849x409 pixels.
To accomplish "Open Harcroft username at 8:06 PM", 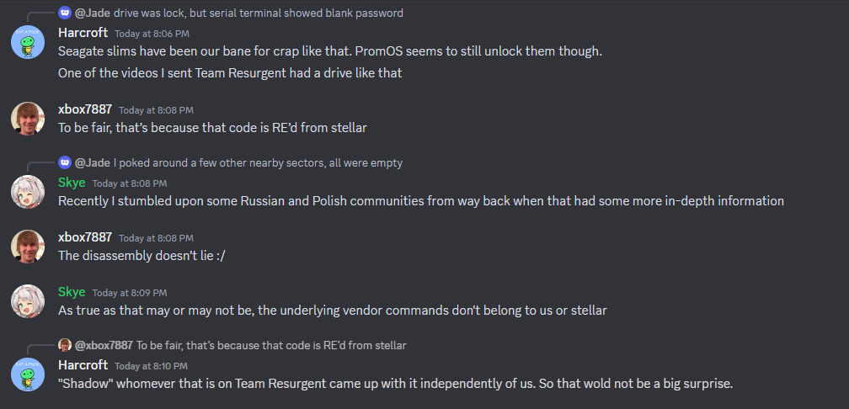I will click(83, 33).
